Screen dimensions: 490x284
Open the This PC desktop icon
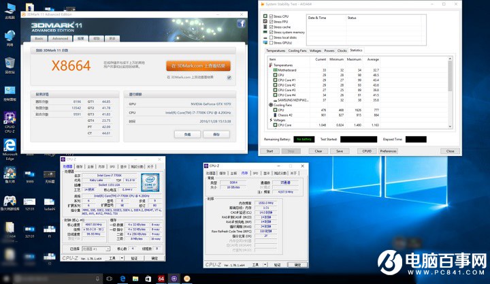(10, 11)
